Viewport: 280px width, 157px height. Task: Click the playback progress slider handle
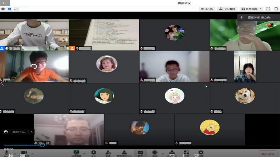[42, 145]
